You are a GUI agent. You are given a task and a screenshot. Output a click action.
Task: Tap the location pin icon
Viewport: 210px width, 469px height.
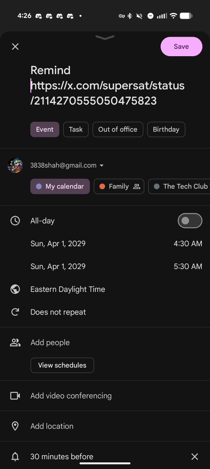coord(15,426)
